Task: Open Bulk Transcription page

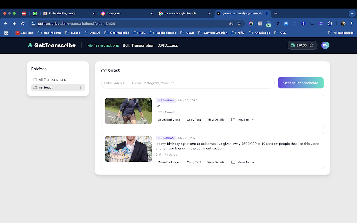Action: [138, 45]
